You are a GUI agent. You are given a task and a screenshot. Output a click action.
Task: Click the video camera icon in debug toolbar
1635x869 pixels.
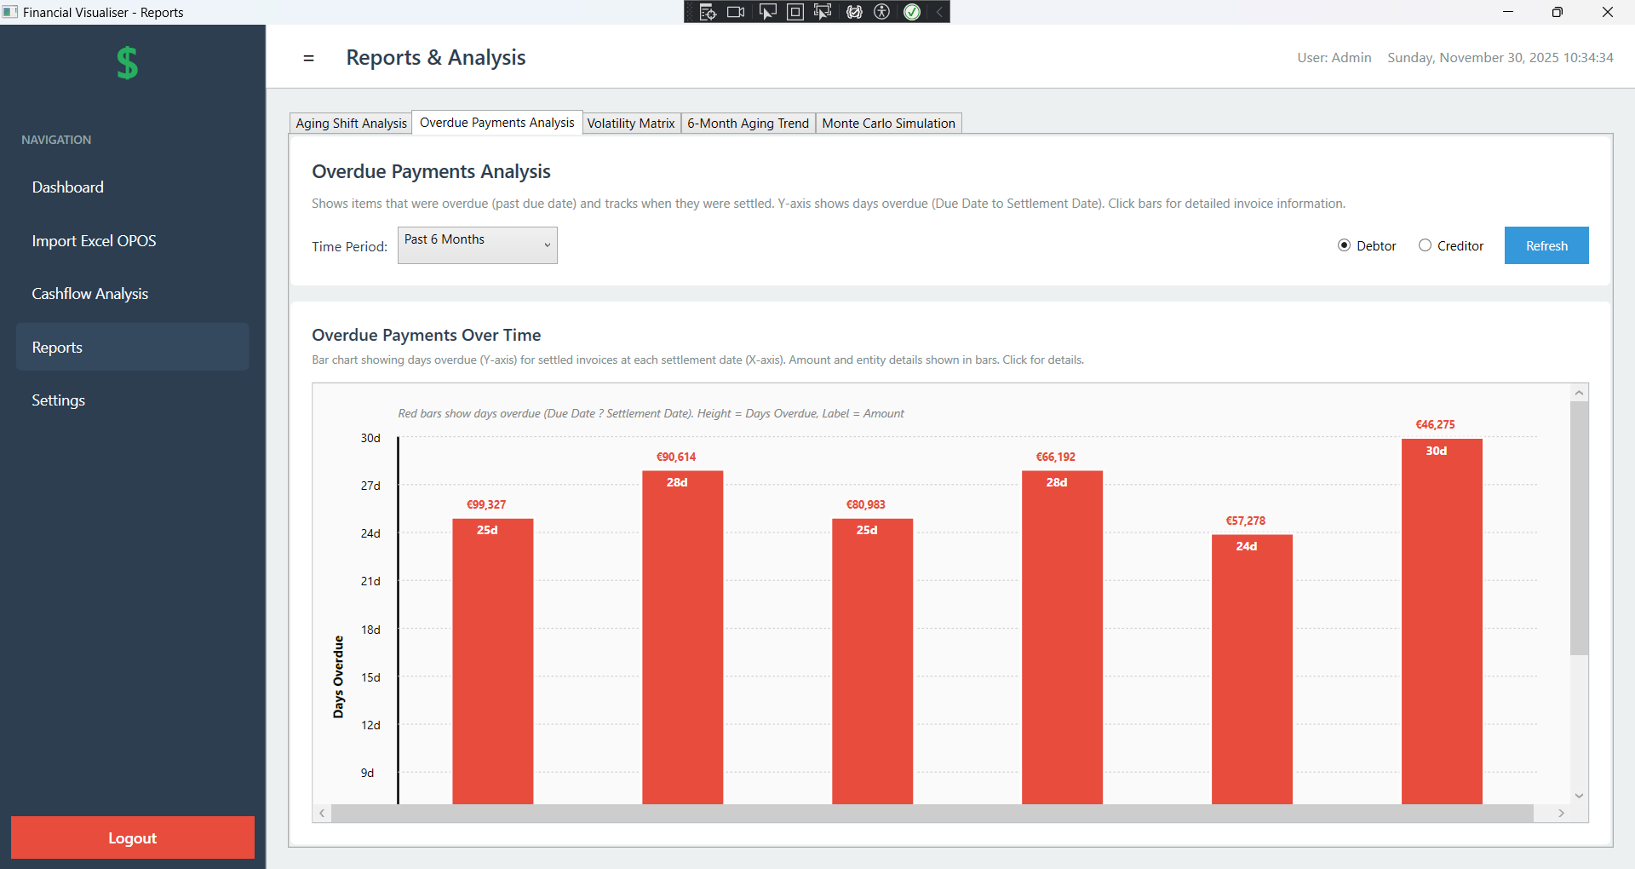(x=736, y=12)
